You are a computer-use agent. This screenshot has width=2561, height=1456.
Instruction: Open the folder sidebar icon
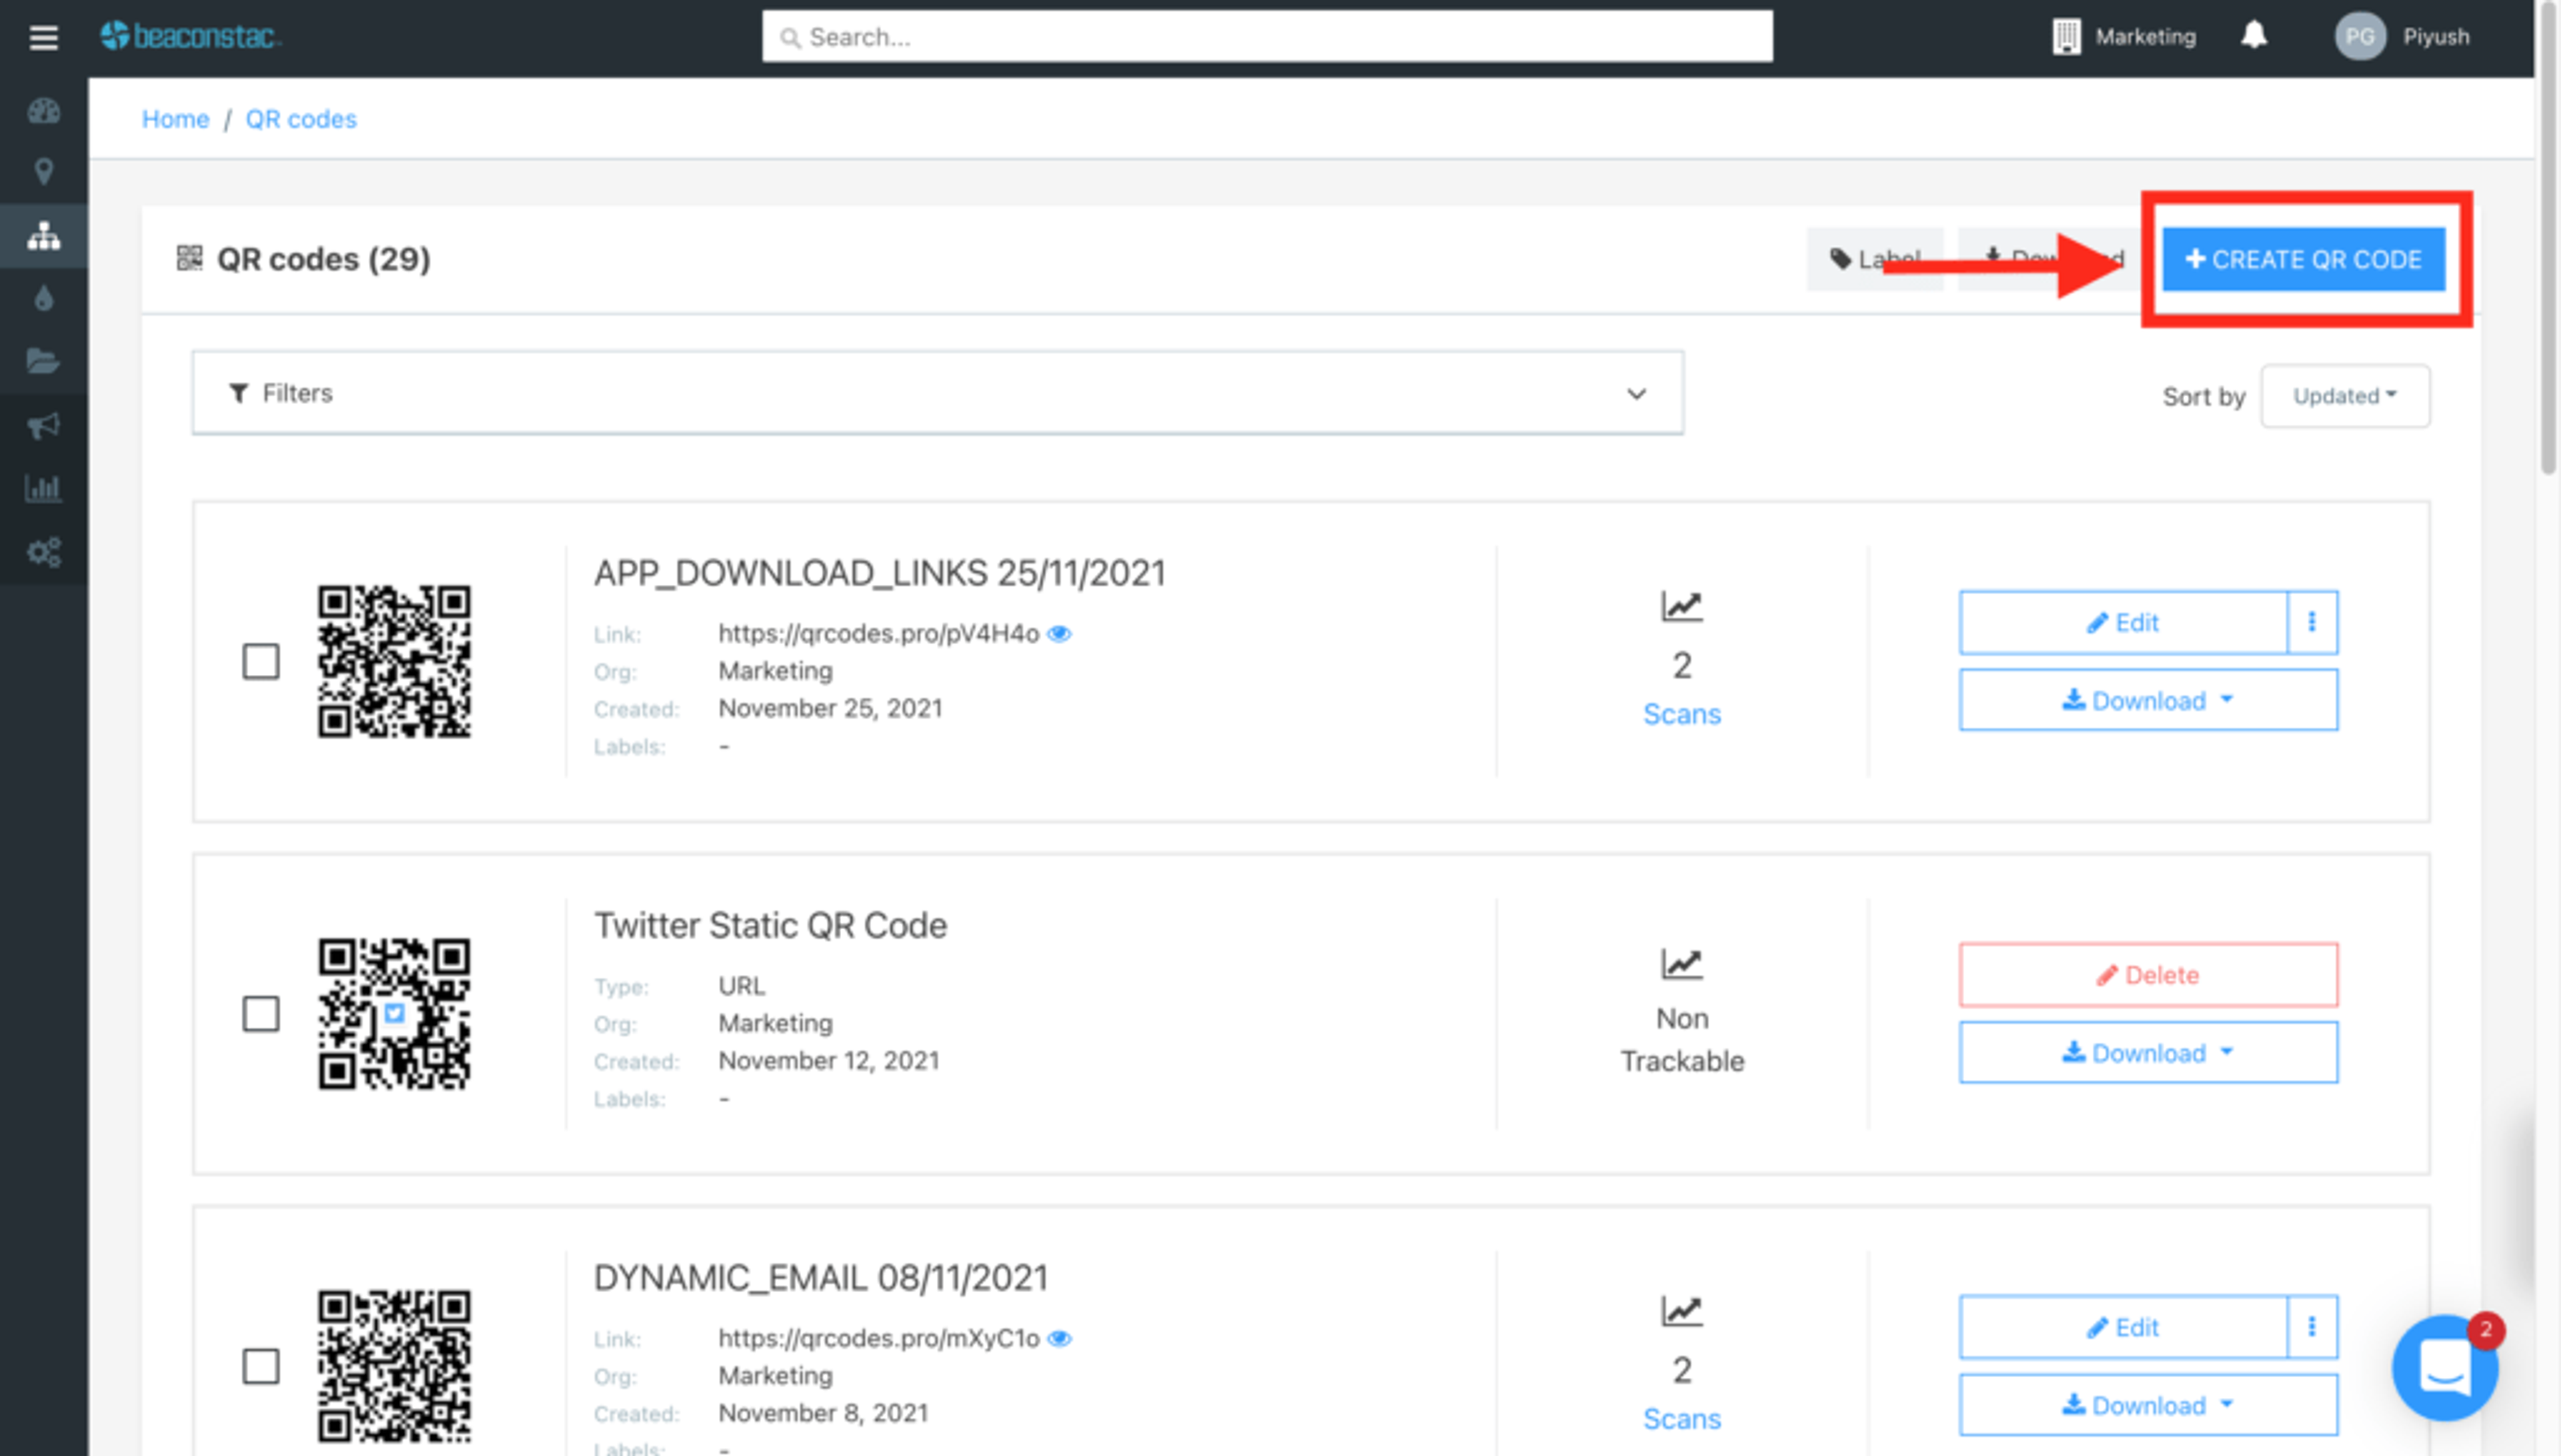[43, 361]
